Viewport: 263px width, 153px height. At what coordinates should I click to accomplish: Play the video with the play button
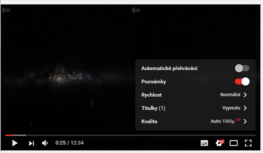click(x=15, y=143)
